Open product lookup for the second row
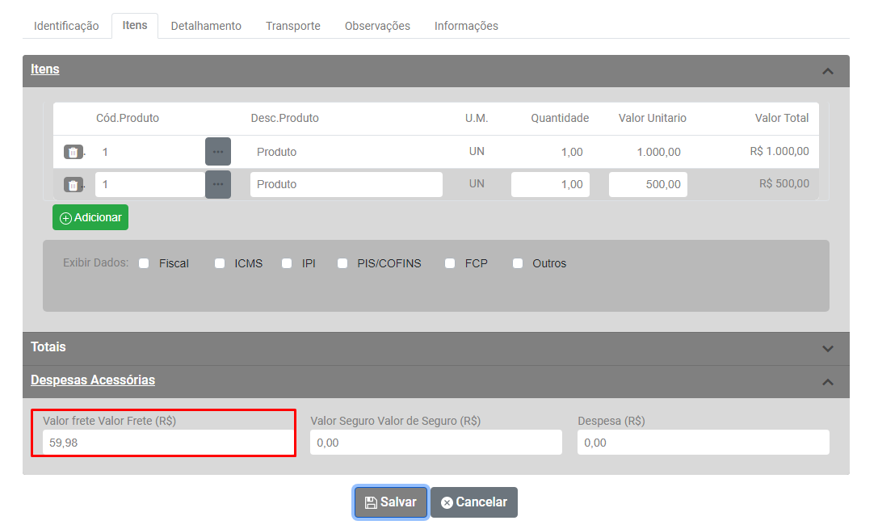 point(218,184)
